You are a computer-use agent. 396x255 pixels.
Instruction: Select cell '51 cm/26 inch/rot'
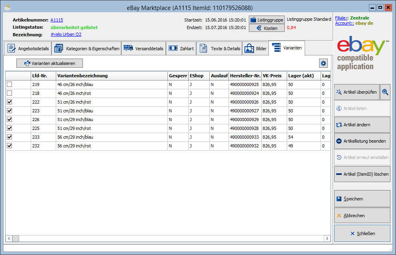point(112,102)
